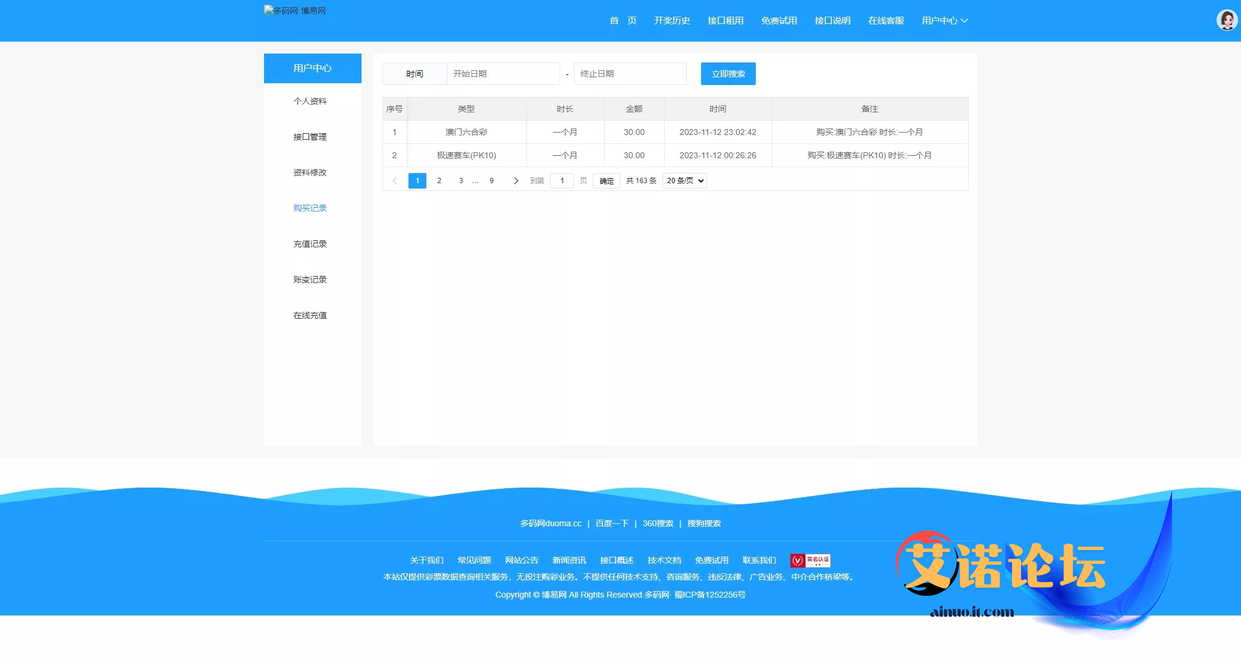Go to the next page arrow

pyautogui.click(x=516, y=181)
